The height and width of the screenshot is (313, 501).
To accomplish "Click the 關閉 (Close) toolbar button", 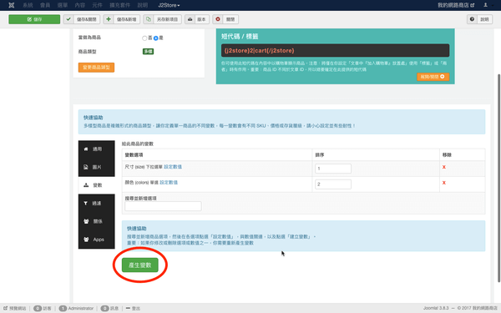I will coord(225,19).
